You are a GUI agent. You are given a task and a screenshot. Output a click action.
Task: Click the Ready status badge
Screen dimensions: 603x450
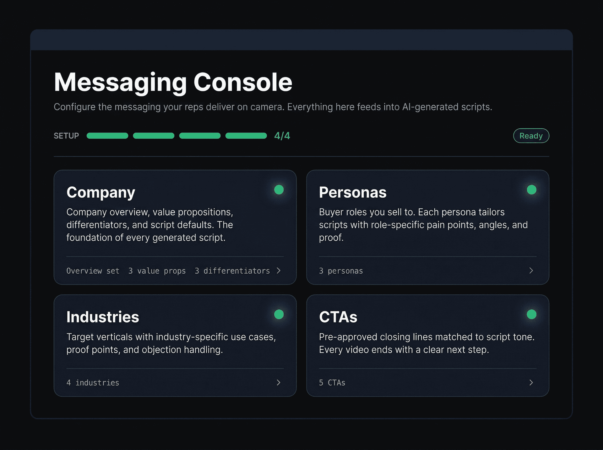(x=531, y=136)
